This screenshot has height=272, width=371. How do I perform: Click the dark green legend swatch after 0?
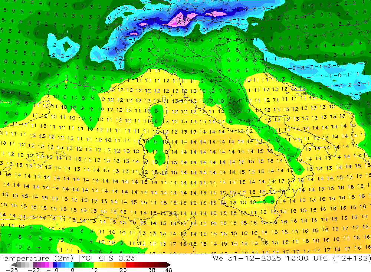point(75,265)
